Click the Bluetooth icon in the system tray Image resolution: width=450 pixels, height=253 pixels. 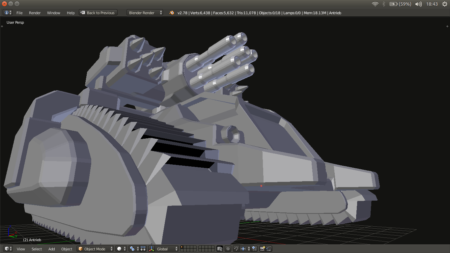tap(384, 4)
